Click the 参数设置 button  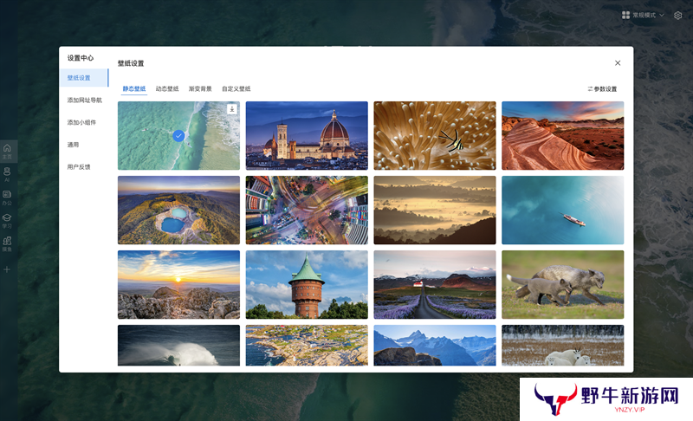pos(602,89)
